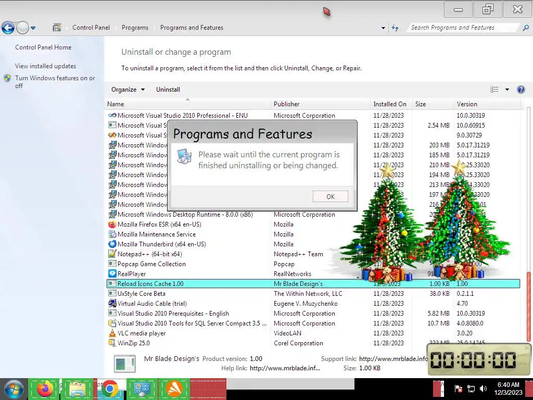
Task: Click the VLC media player cone icon
Action: tap(112, 333)
